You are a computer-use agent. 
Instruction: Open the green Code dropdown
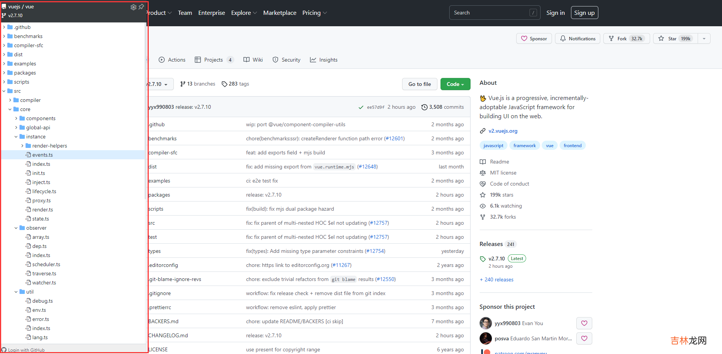coord(455,84)
